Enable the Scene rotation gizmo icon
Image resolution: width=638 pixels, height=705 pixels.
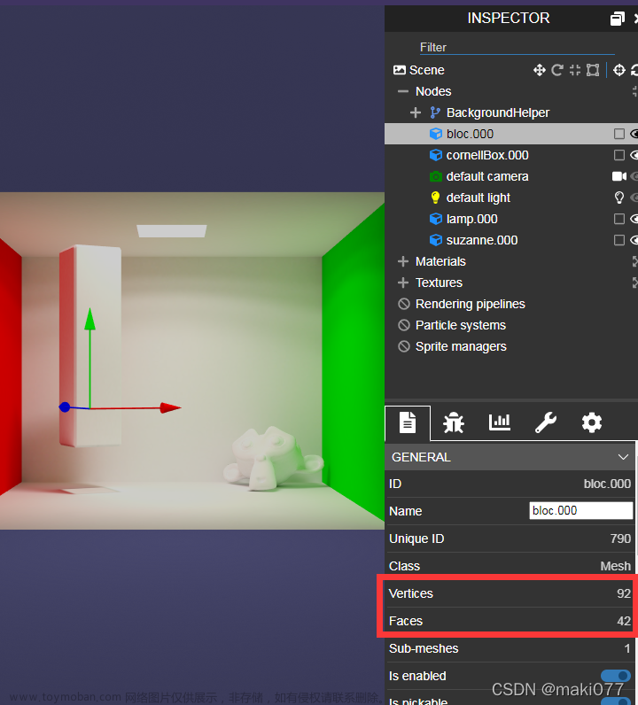(x=557, y=70)
